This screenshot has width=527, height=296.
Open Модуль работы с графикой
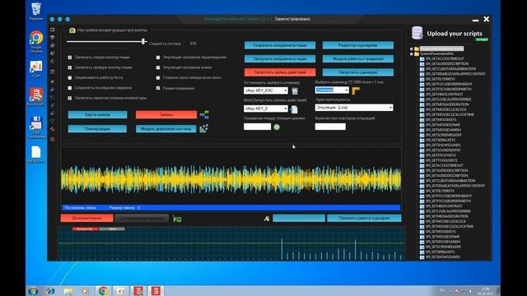[358, 58]
